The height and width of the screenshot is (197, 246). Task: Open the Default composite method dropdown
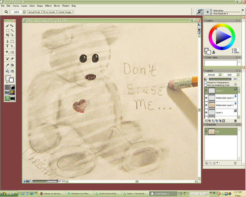220,75
